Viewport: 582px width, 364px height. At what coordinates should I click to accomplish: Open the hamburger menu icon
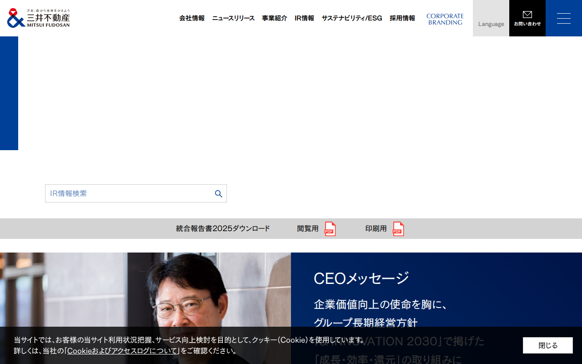point(564,18)
